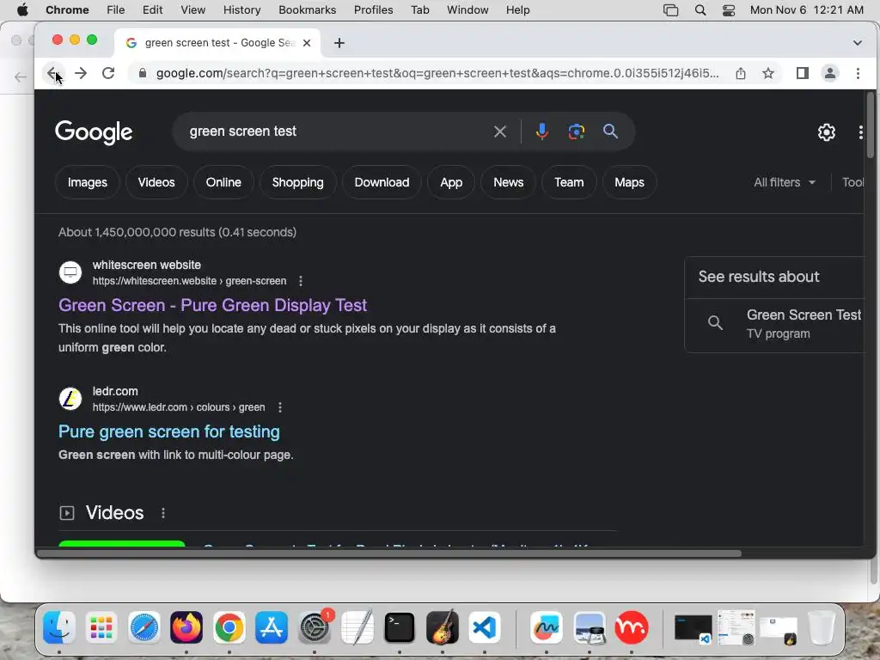Viewport: 880px width, 660px height.
Task: Clear the Google search box text
Action: point(499,131)
